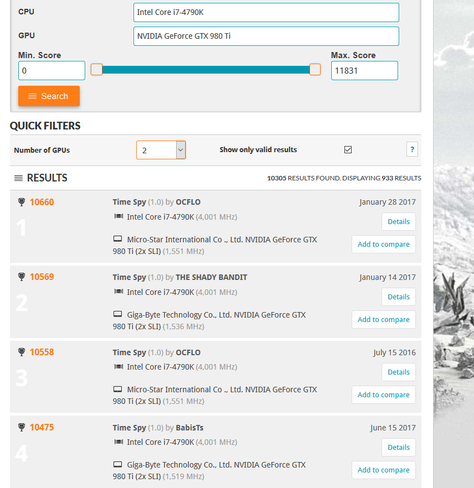Open user THE SHADY BANDIT profile
Screen dimensions: 474x488
(x=212, y=277)
